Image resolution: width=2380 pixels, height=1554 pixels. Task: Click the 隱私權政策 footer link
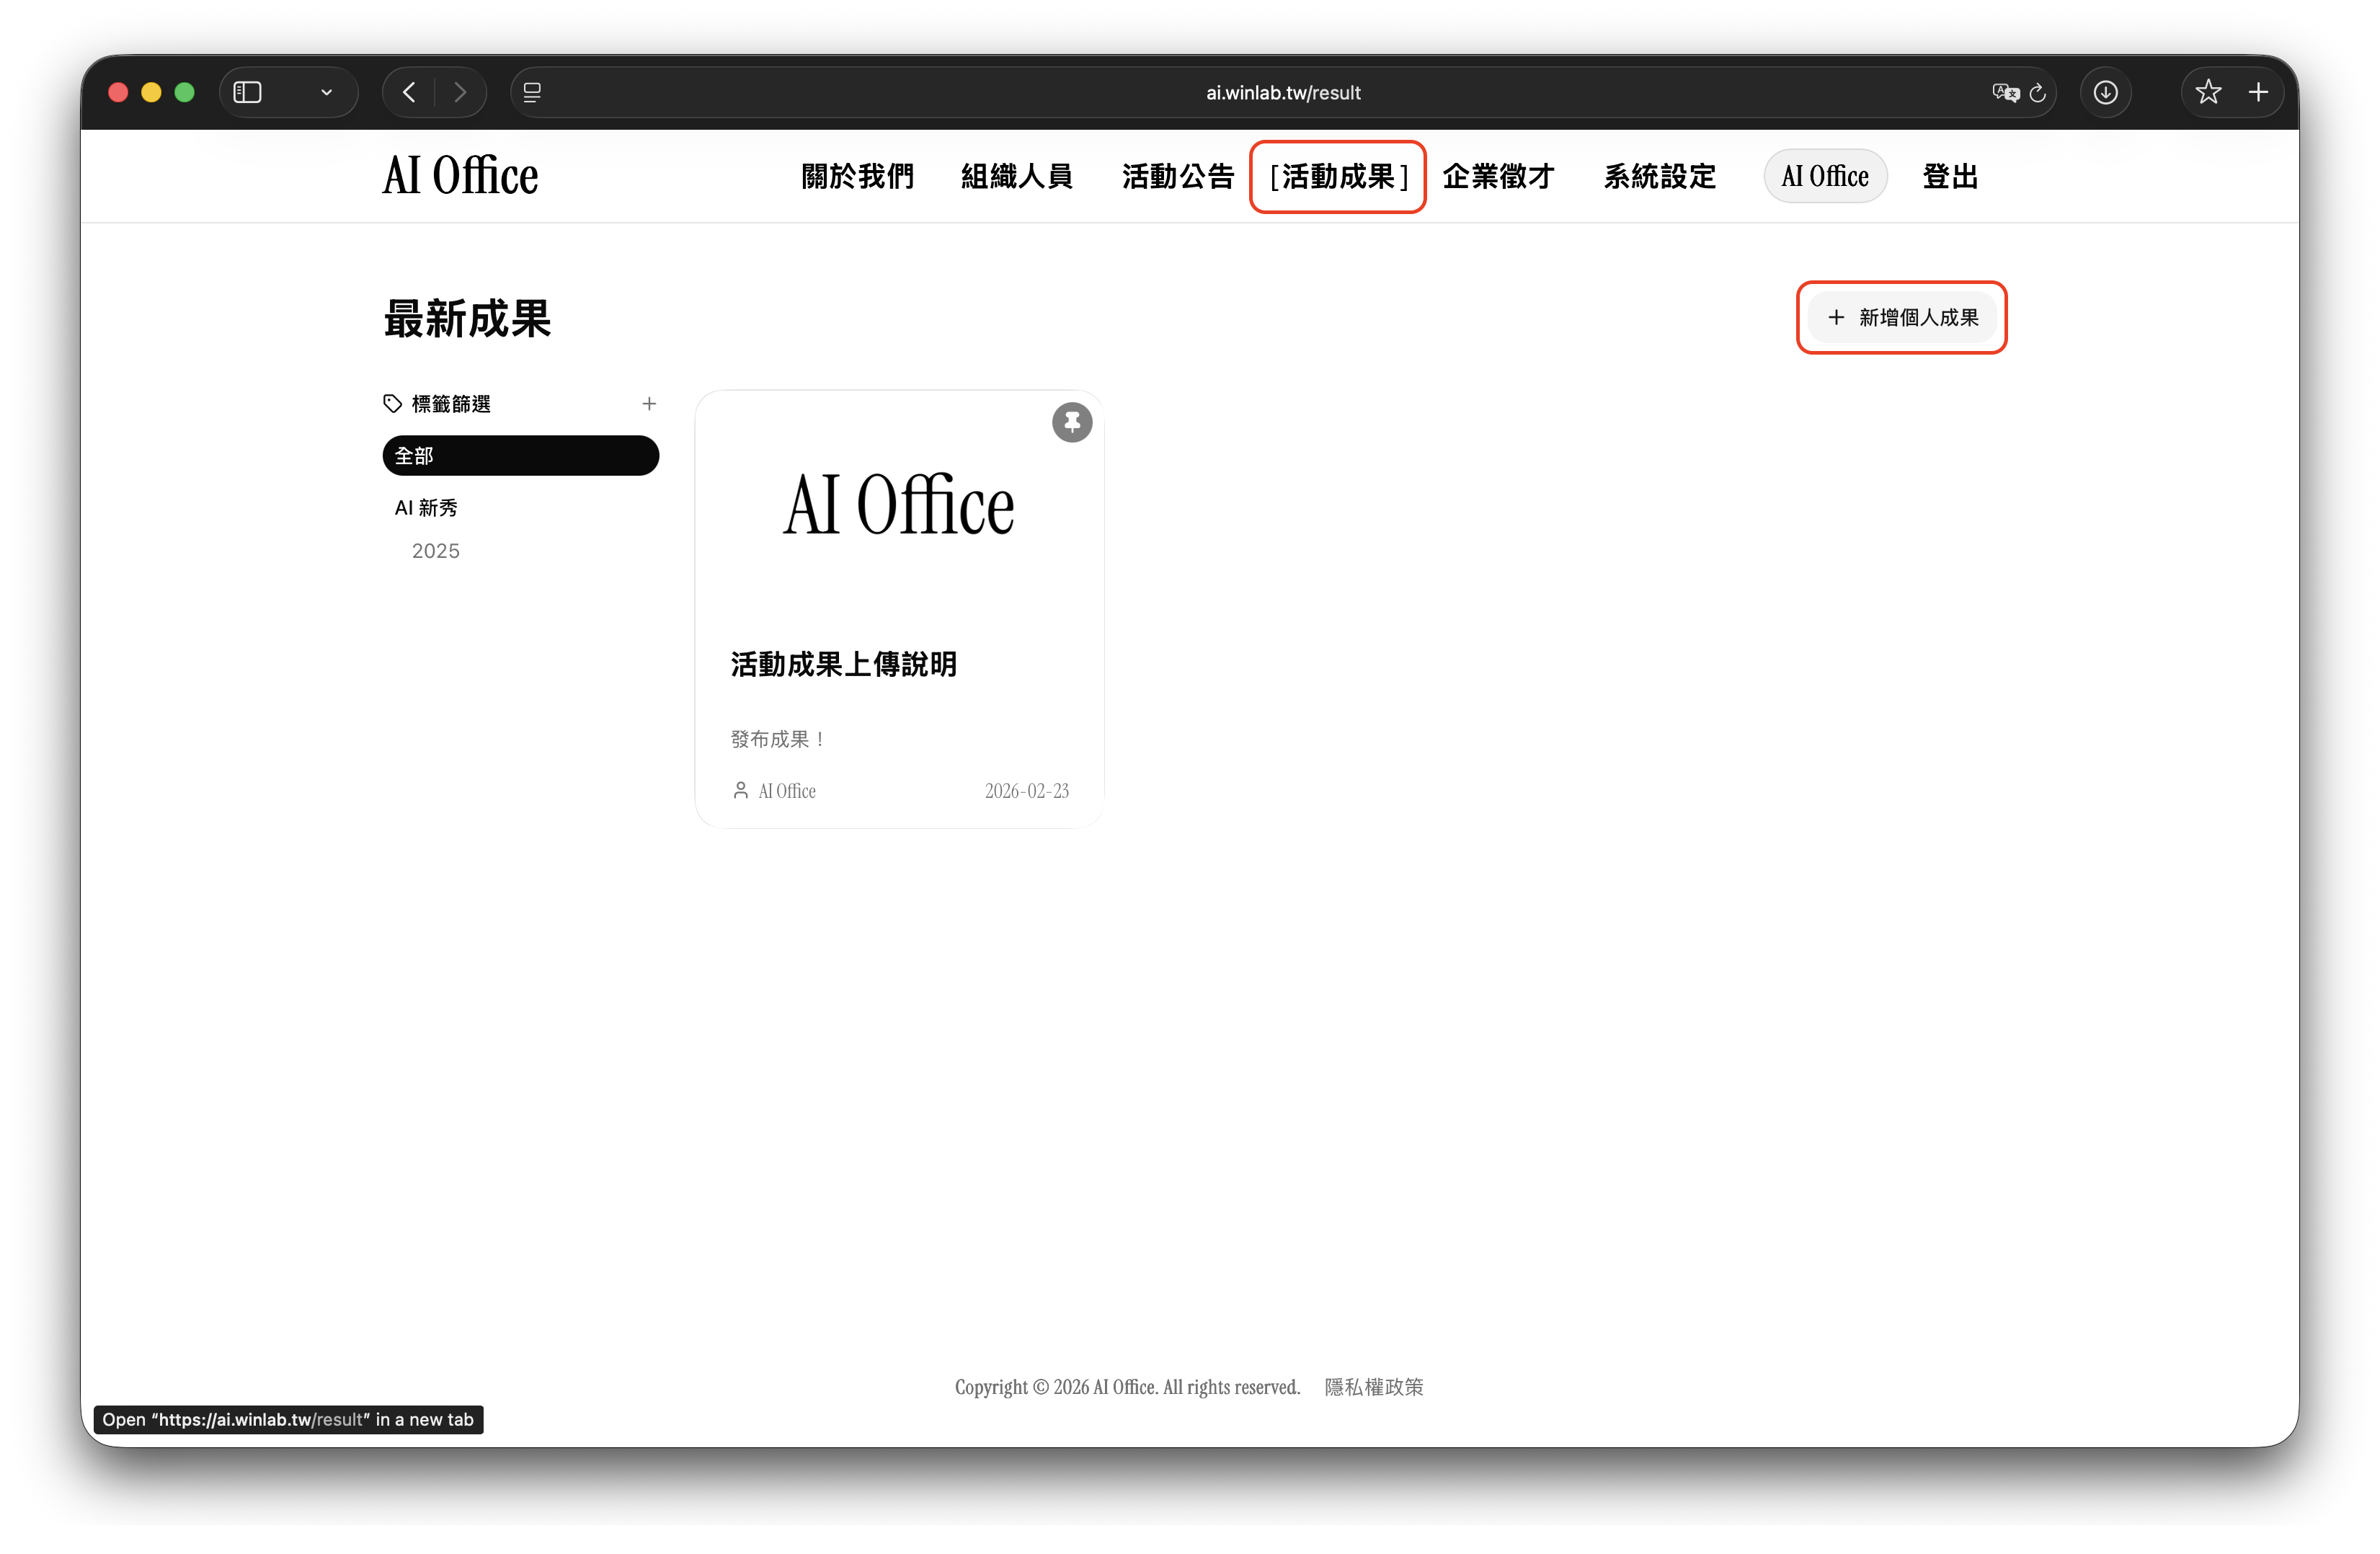coord(1373,1387)
